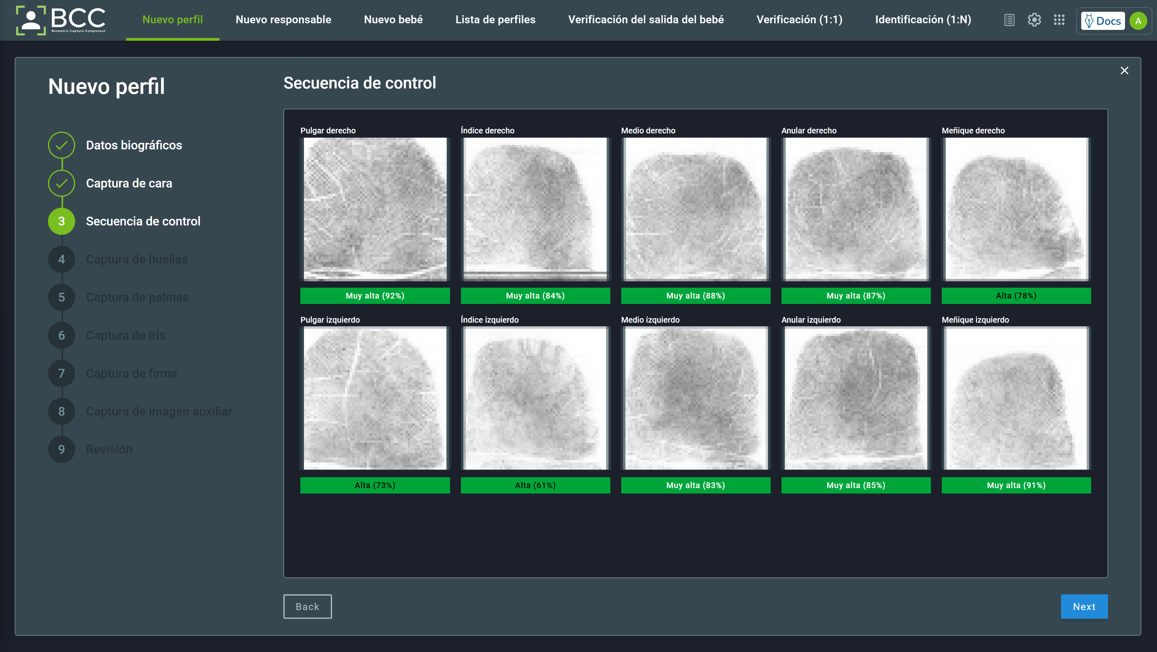Click the Muy alta (85%) quality bar
The width and height of the screenshot is (1157, 652).
pos(856,485)
